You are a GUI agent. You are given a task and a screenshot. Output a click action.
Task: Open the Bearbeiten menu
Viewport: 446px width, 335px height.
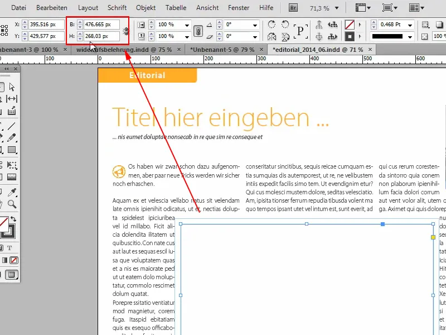(52, 8)
